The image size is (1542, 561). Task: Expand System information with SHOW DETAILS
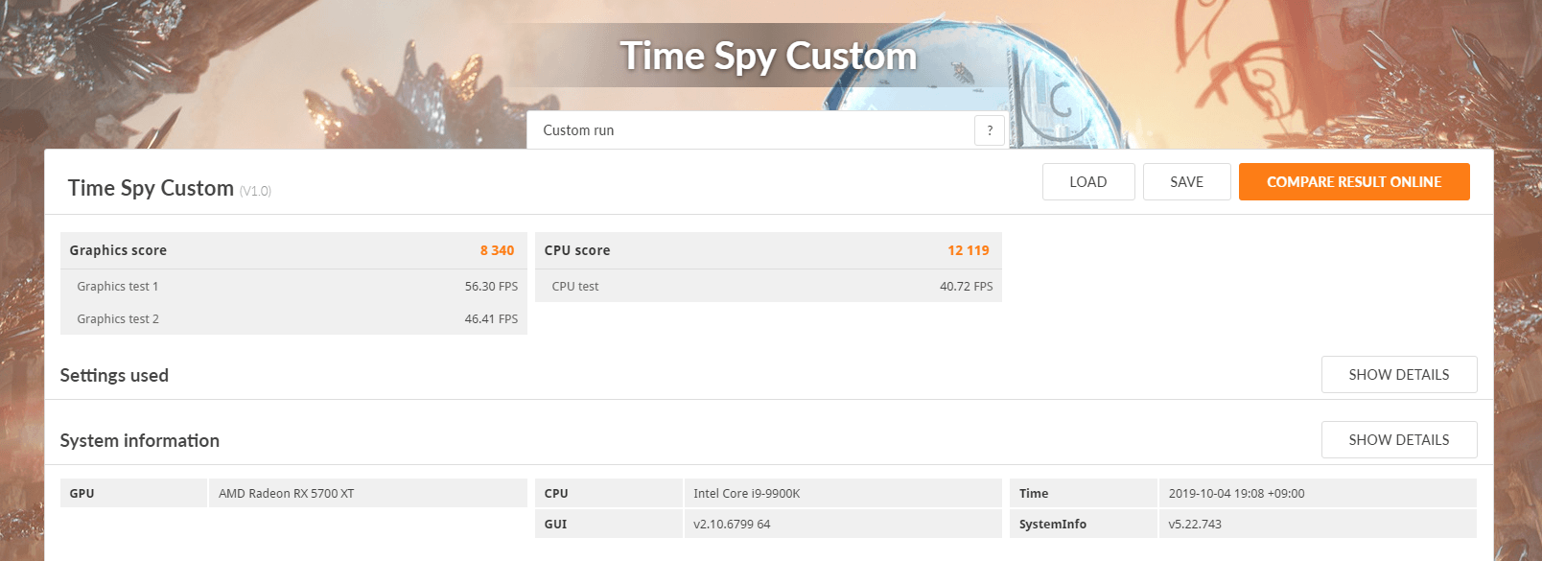tap(1399, 440)
